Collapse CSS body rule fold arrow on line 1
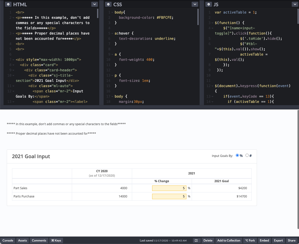The height and width of the screenshot is (244, 299). 112,13
